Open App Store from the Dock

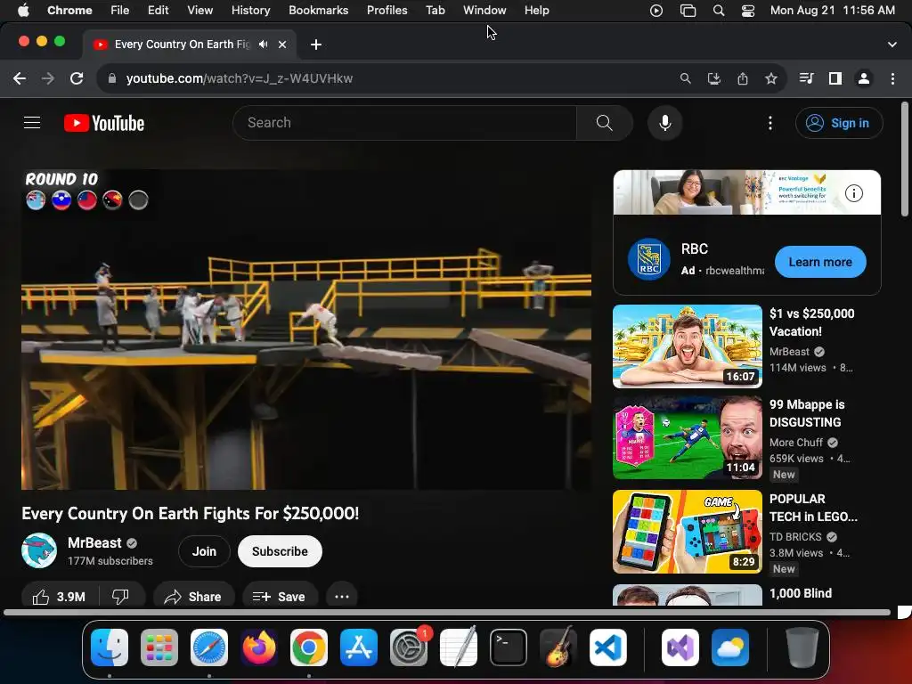click(359, 647)
